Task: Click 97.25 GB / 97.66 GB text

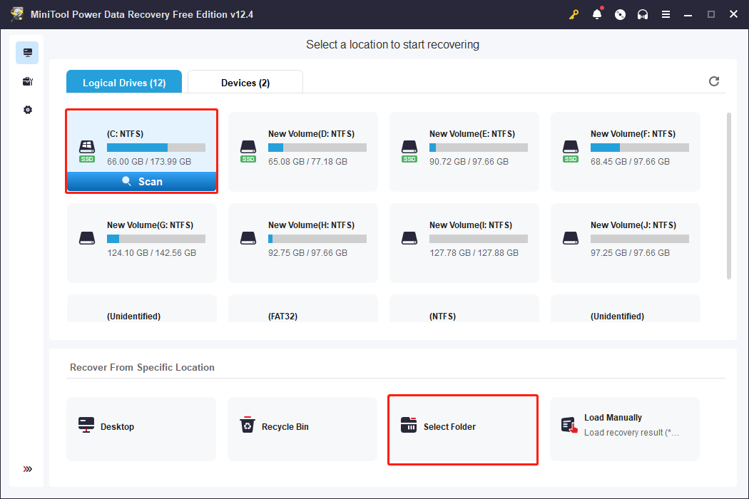Action: (630, 252)
